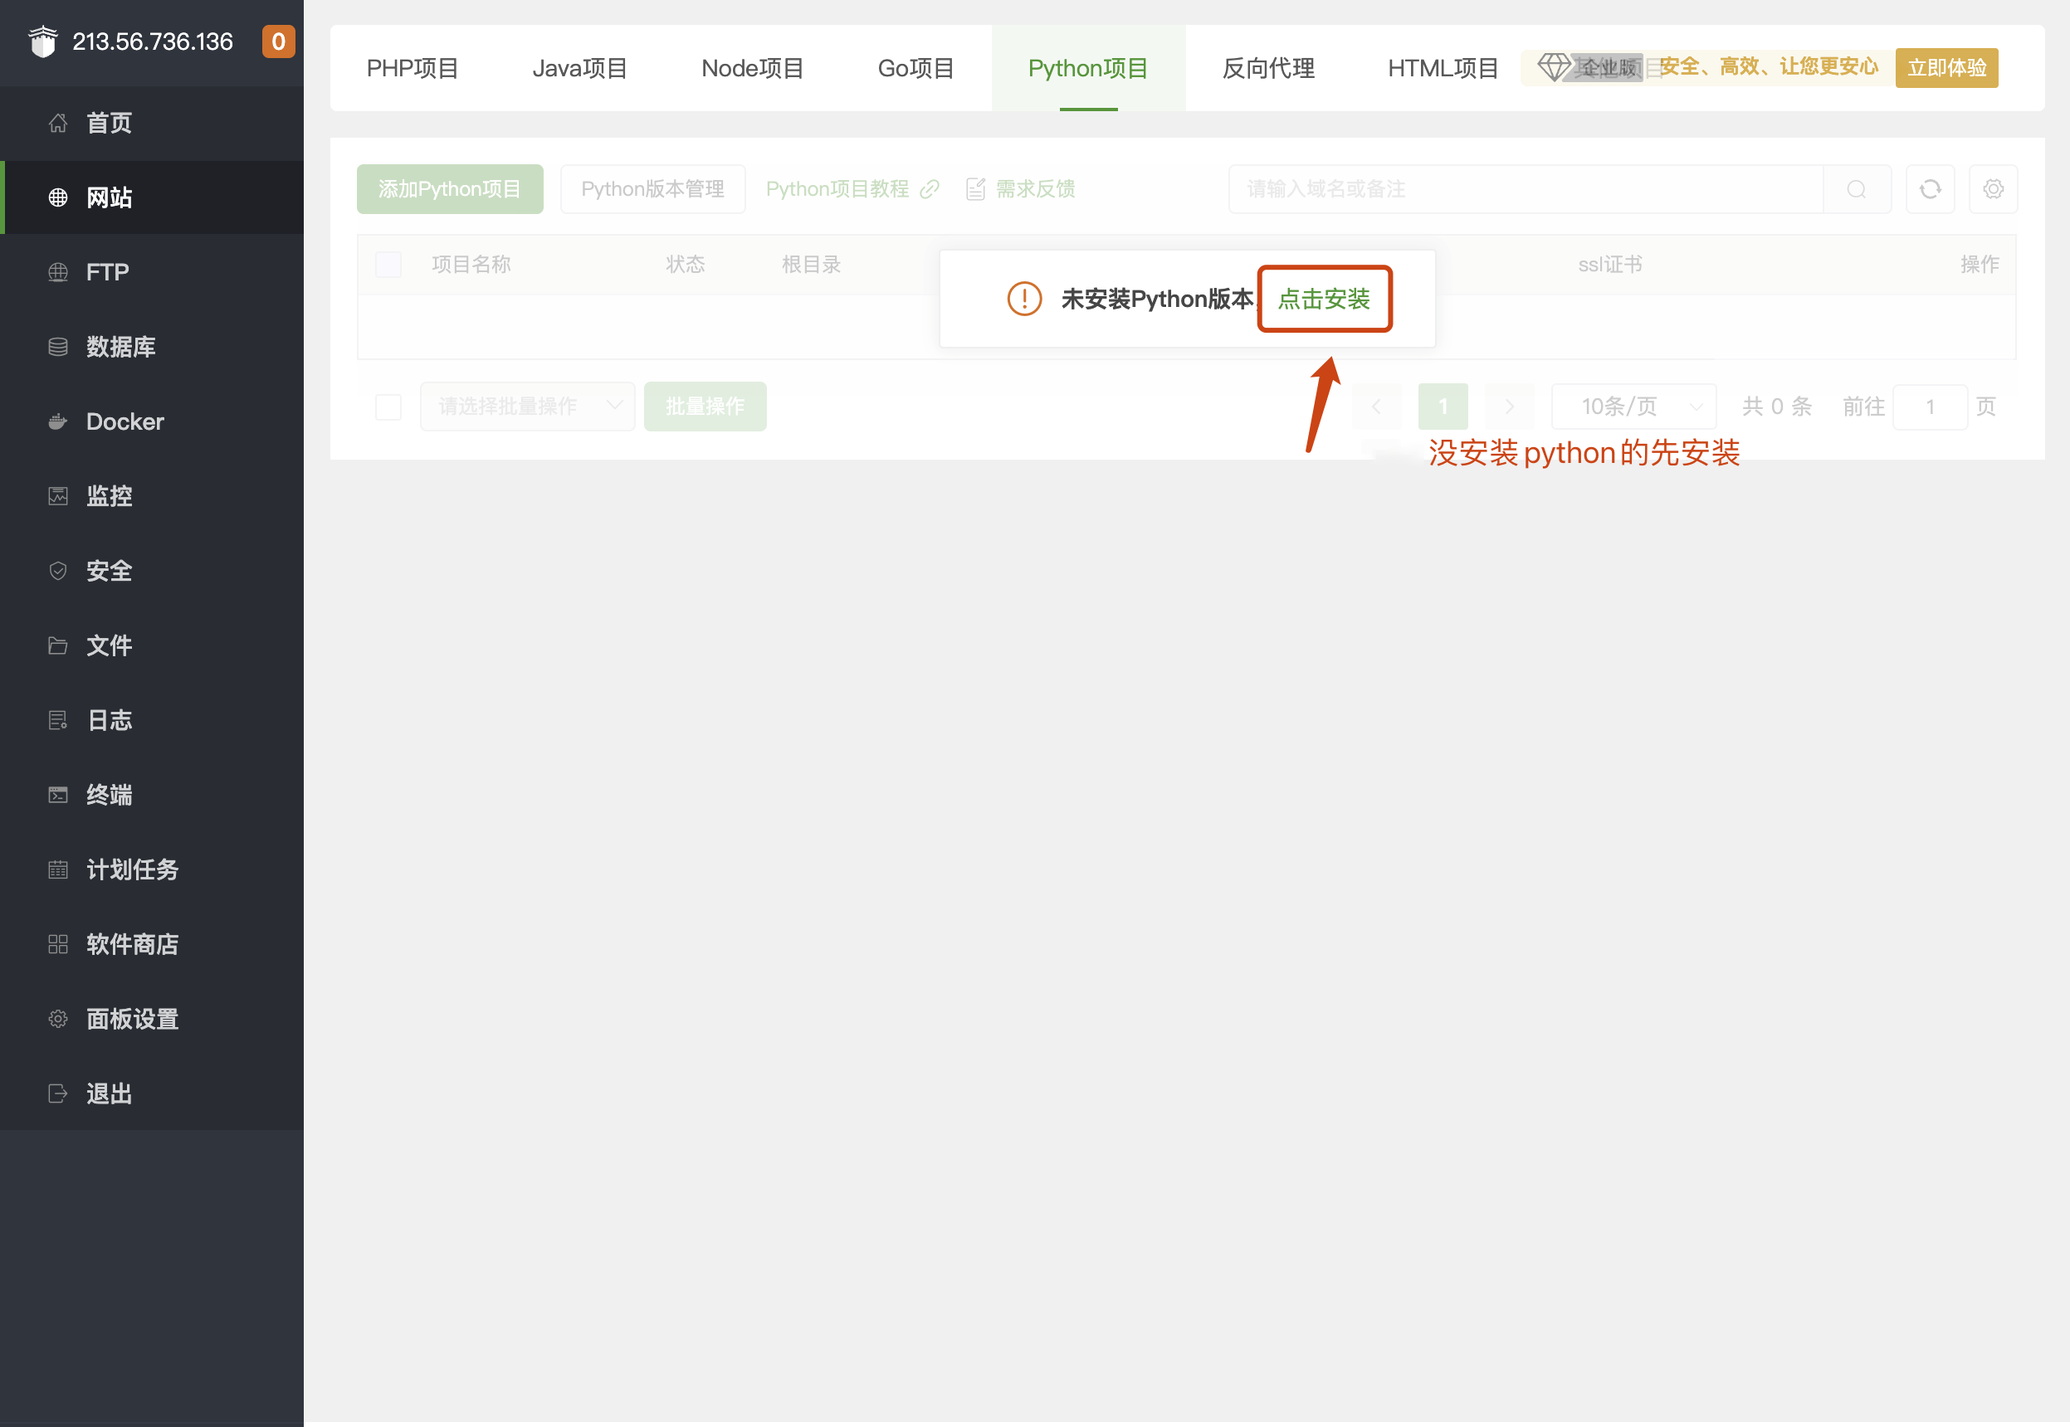Toggle the select-all checkbox in table header

pyautogui.click(x=388, y=265)
